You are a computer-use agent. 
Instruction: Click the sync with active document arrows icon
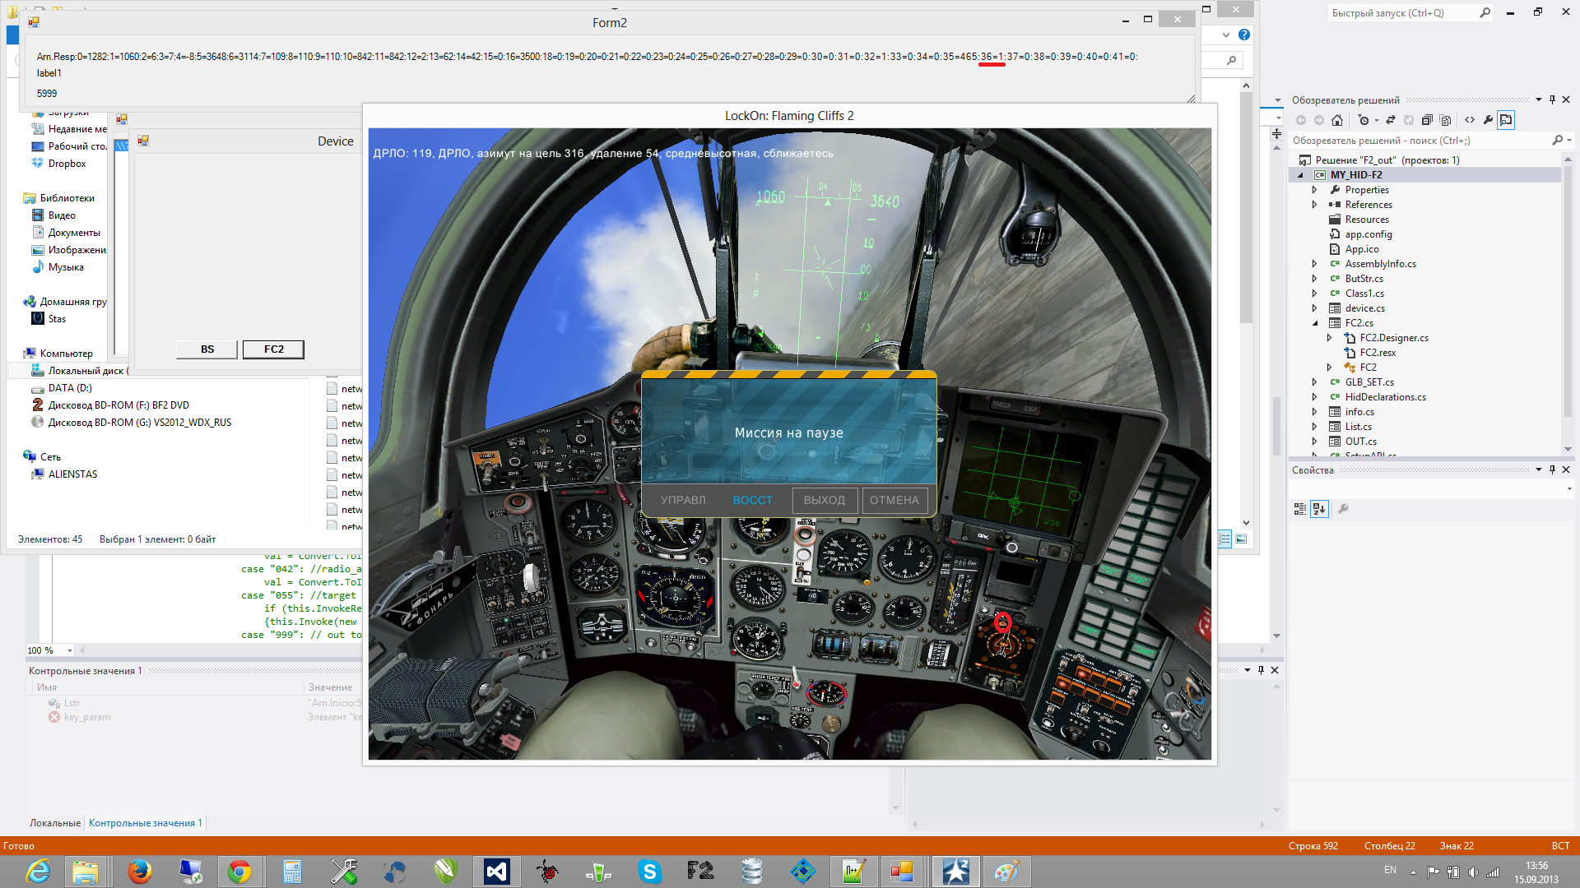coord(1391,120)
